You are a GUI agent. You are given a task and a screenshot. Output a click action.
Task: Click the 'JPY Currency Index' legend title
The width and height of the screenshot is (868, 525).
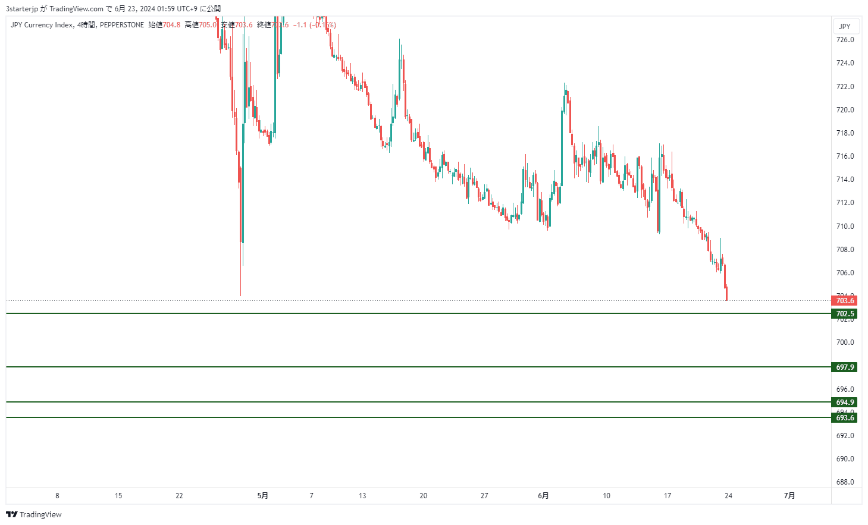[x=42, y=25]
